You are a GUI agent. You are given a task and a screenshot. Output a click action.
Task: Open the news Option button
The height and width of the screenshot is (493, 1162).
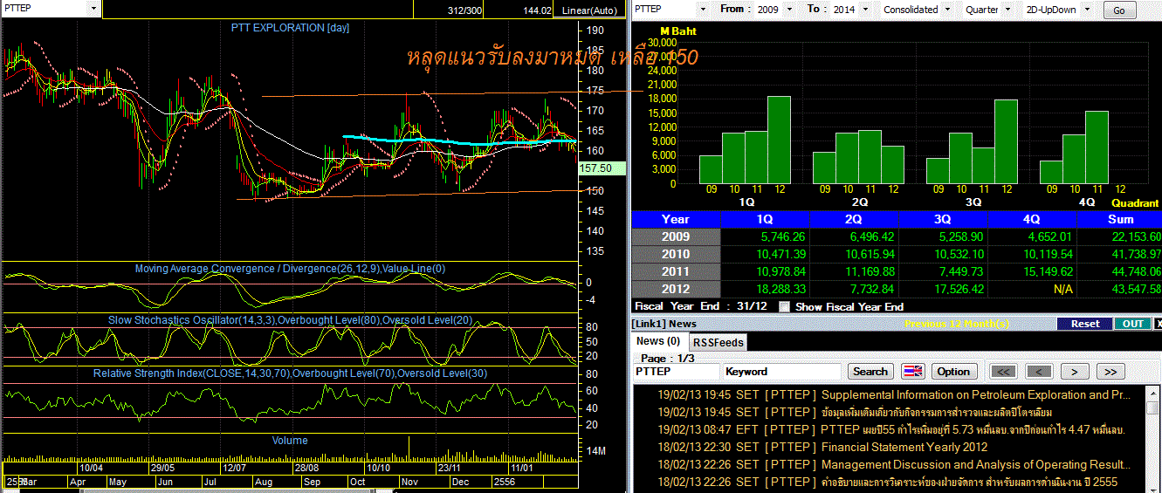pos(953,372)
